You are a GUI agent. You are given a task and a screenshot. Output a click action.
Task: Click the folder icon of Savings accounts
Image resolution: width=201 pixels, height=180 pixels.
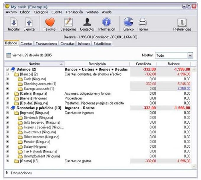(x=20, y=89)
